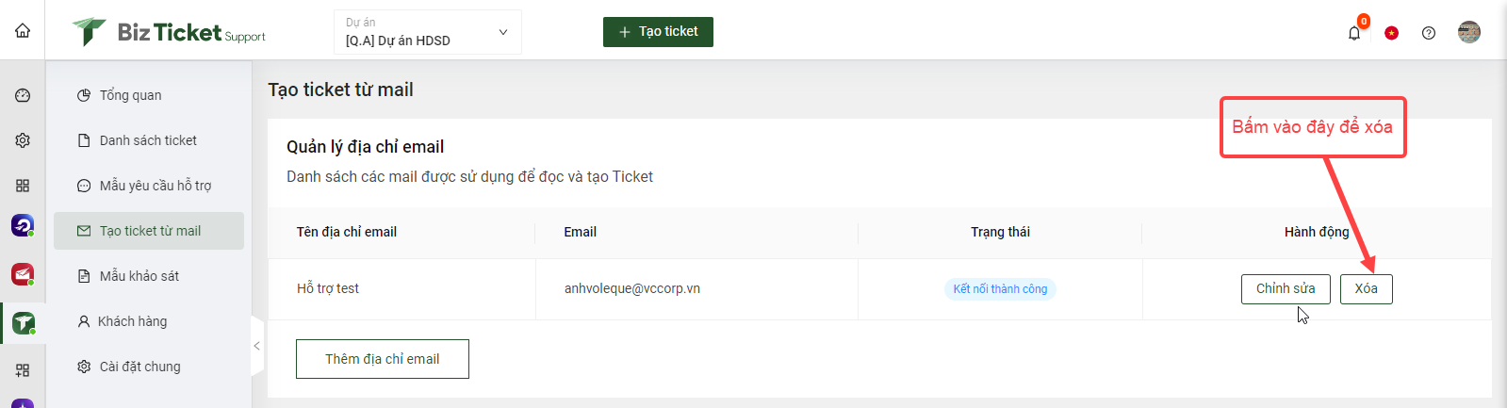Select the red mail app icon
This screenshot has width=1507, height=408.
(23, 274)
